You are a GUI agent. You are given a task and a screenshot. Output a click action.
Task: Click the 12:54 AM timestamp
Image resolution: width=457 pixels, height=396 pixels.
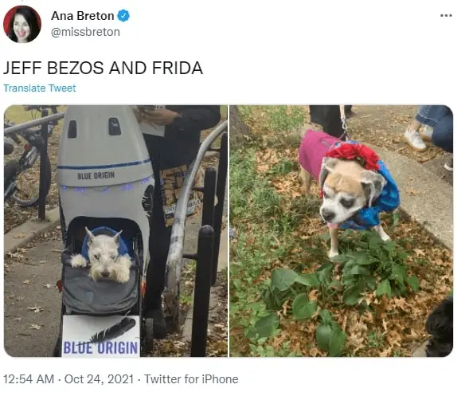pyautogui.click(x=29, y=379)
